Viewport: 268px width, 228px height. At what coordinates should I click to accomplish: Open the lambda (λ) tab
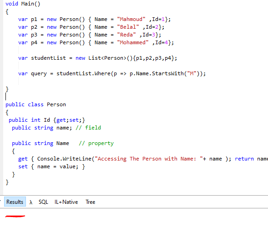(x=31, y=202)
